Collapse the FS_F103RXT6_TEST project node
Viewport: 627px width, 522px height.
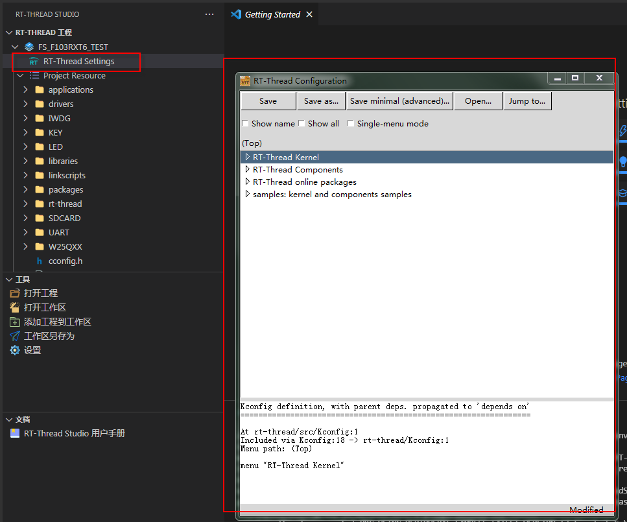[15, 47]
